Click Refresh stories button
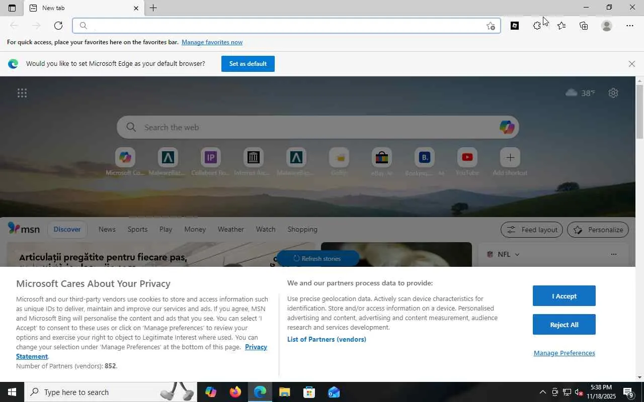Screen dimensions: 644x402 [x=317, y=258]
